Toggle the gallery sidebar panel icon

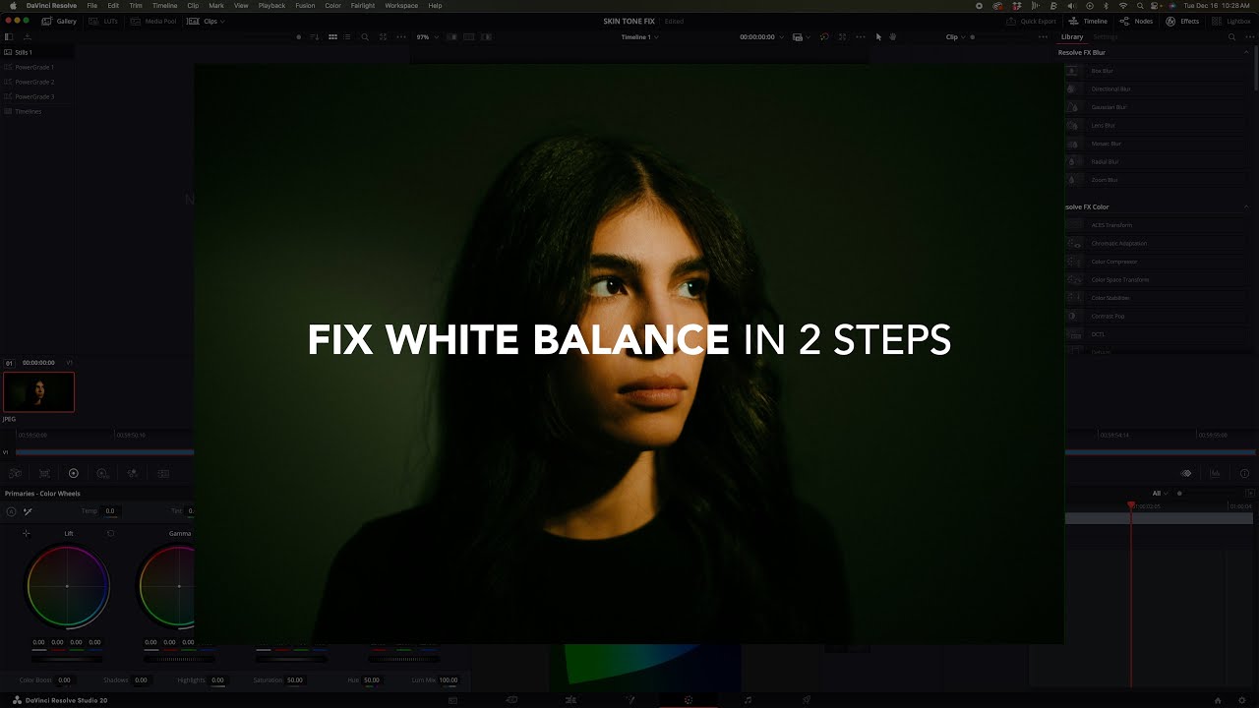click(9, 36)
